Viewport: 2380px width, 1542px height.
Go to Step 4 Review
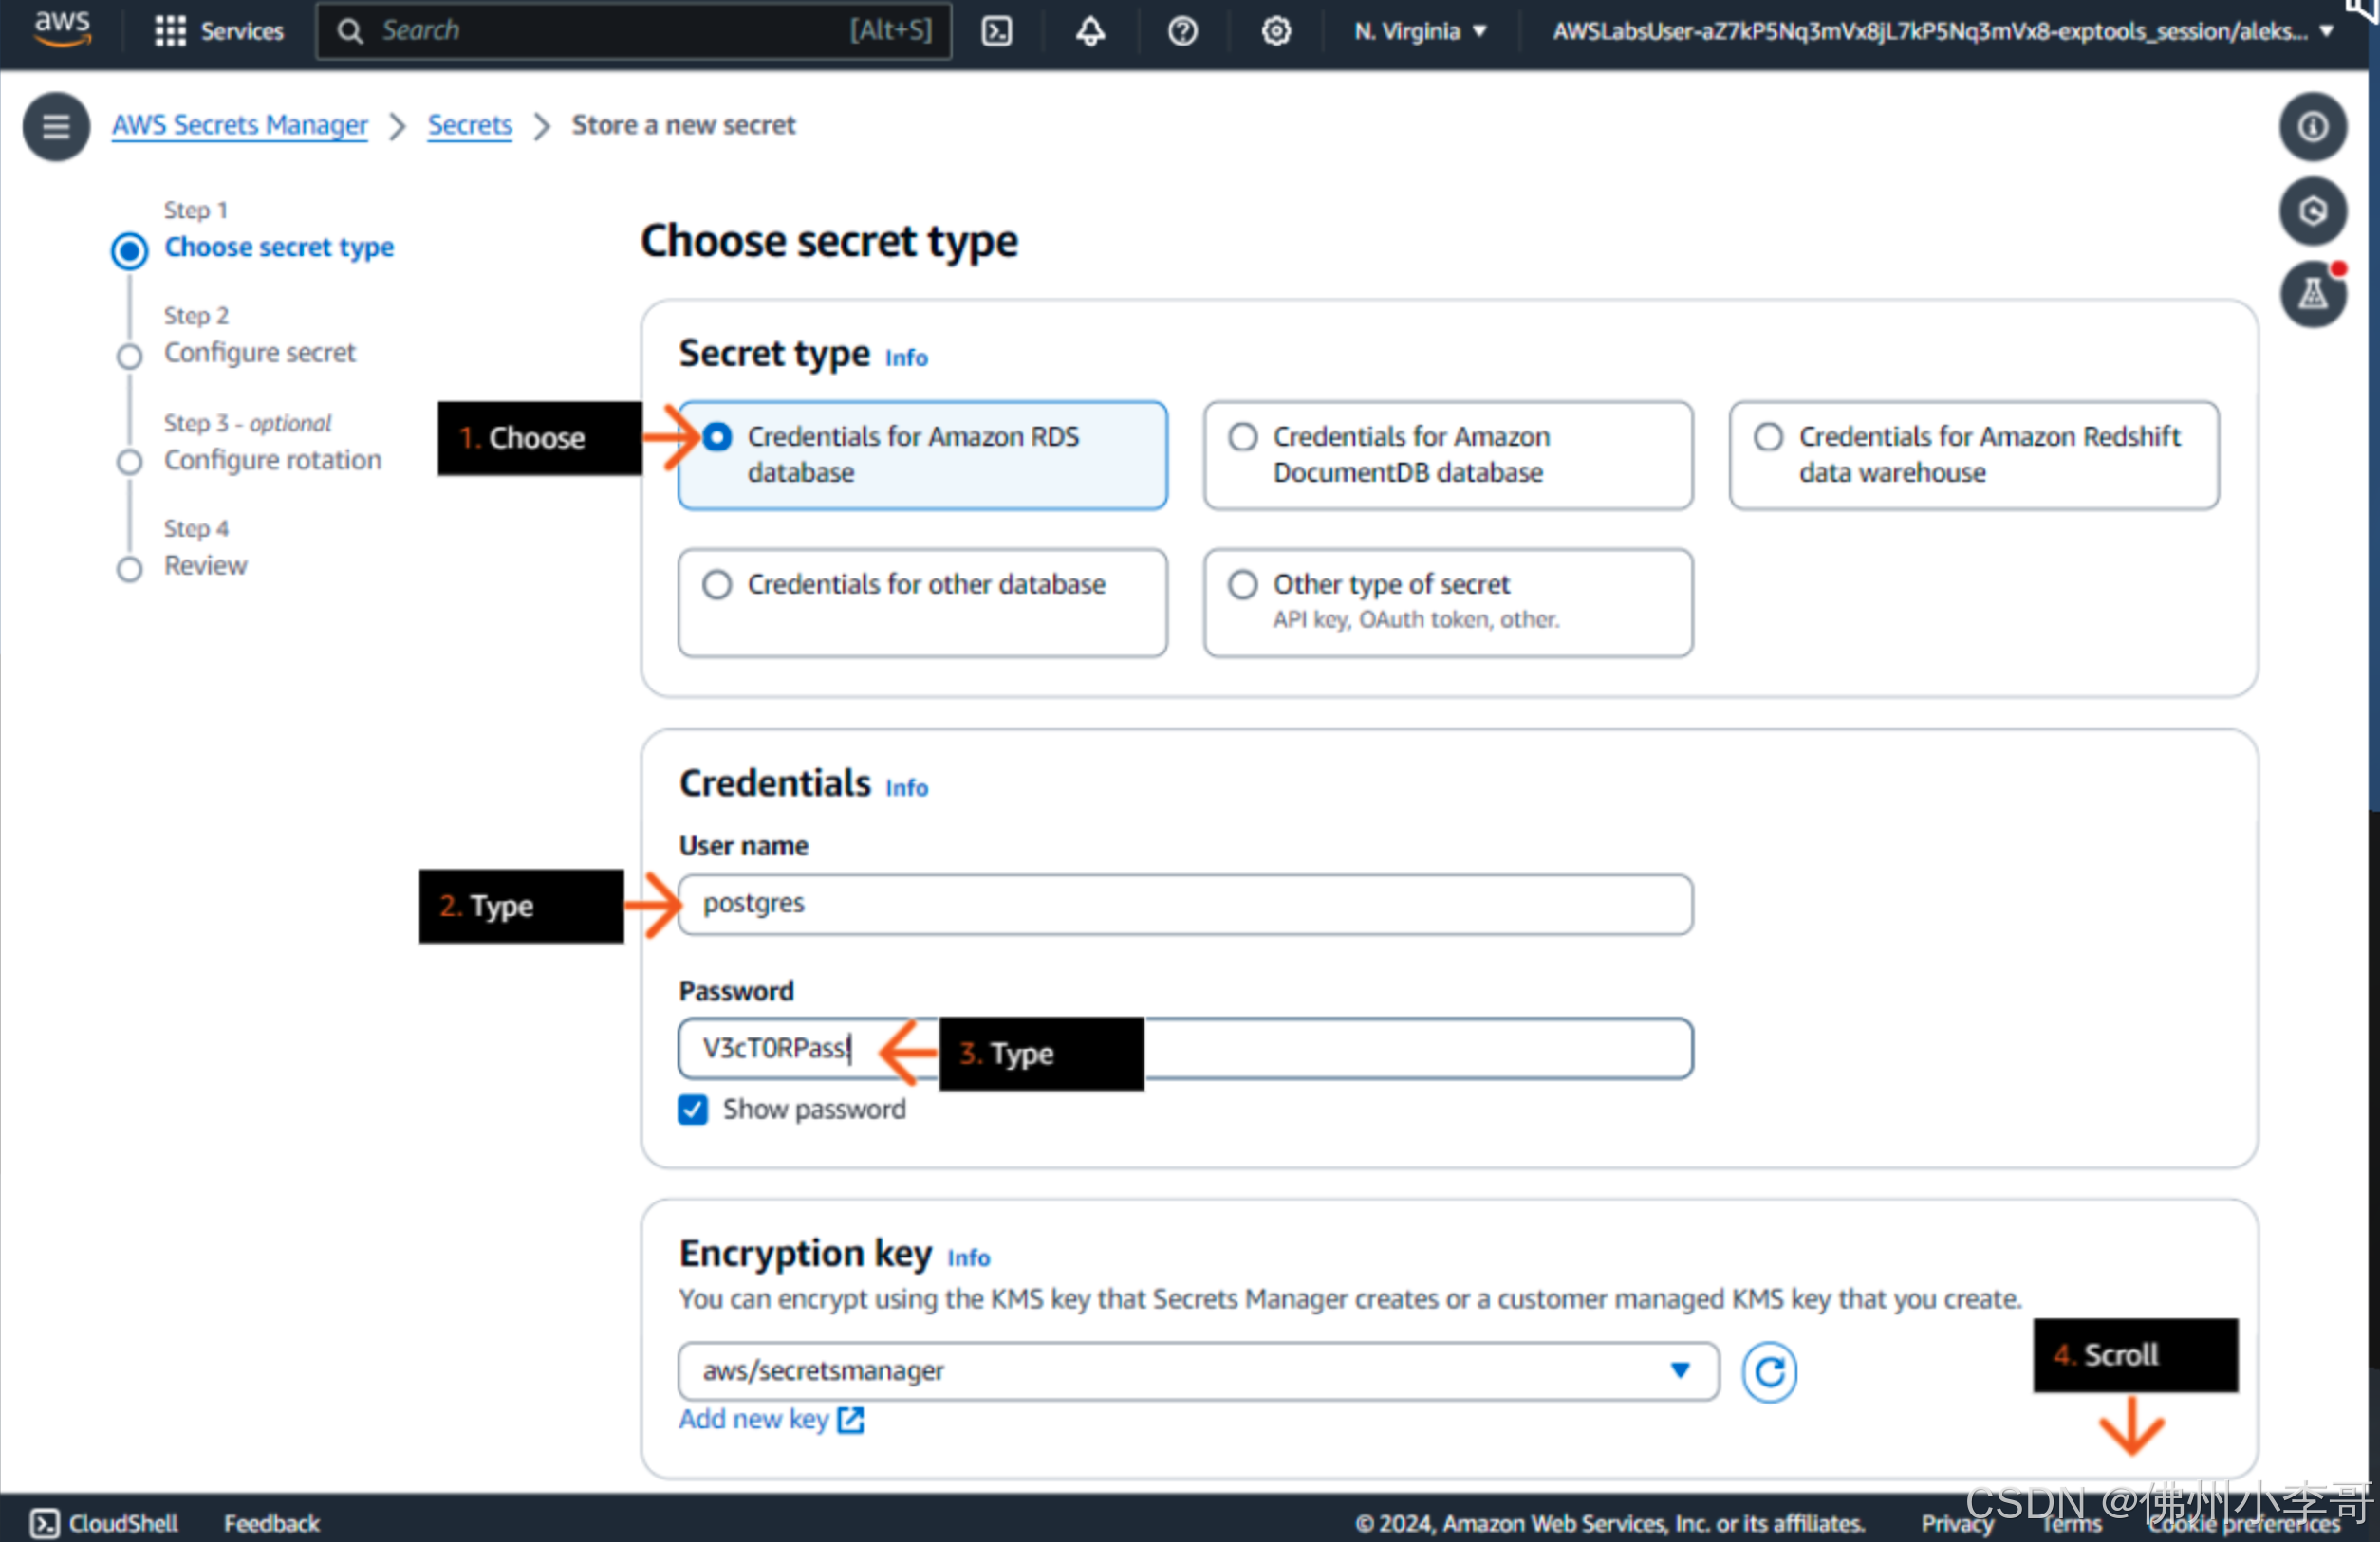point(206,565)
